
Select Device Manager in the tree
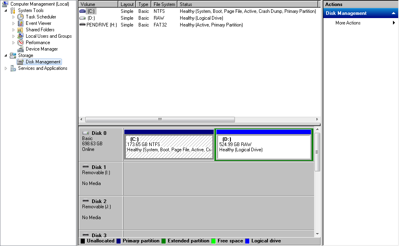42,49
